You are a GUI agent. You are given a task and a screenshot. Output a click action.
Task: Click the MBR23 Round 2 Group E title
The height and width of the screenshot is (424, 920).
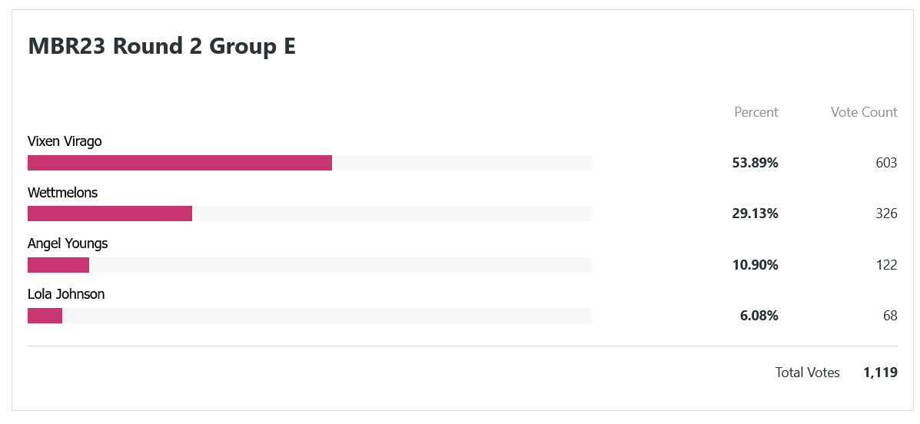pos(162,46)
